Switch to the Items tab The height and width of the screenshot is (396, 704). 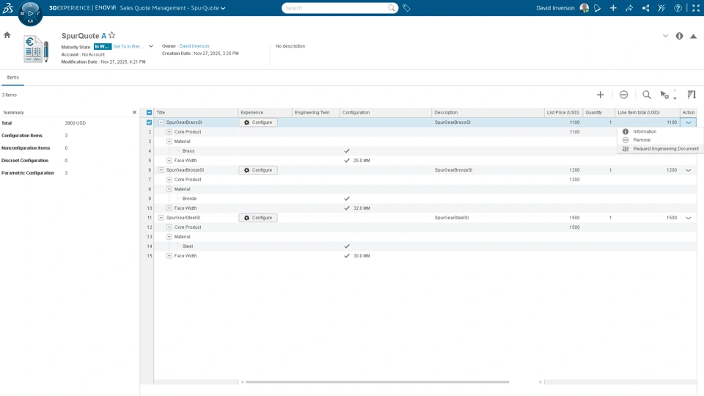13,77
